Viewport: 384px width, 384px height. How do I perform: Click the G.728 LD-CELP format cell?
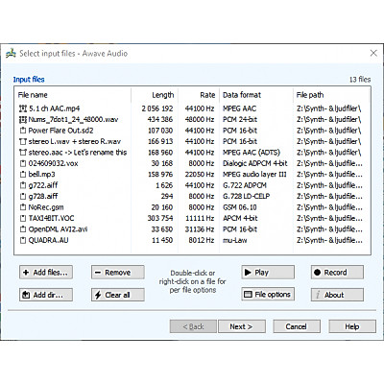pos(246,196)
